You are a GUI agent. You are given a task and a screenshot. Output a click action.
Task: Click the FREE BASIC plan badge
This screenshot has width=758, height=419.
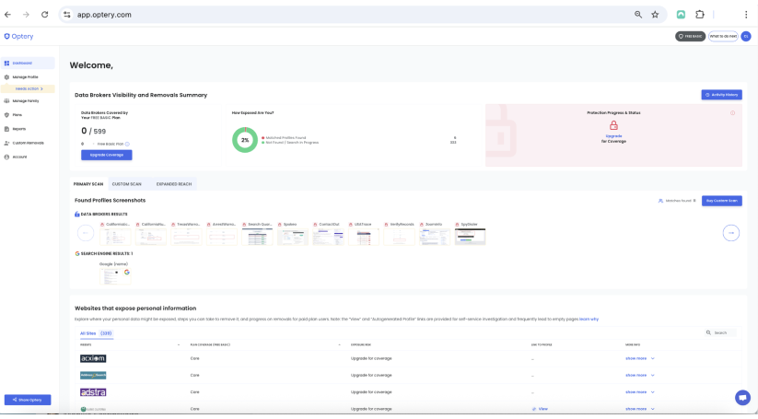691,36
